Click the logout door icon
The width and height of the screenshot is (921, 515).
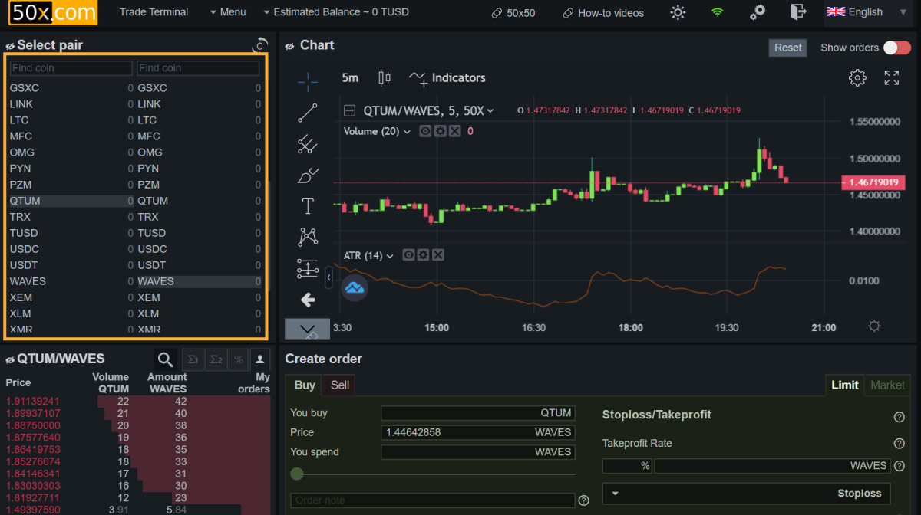798,12
